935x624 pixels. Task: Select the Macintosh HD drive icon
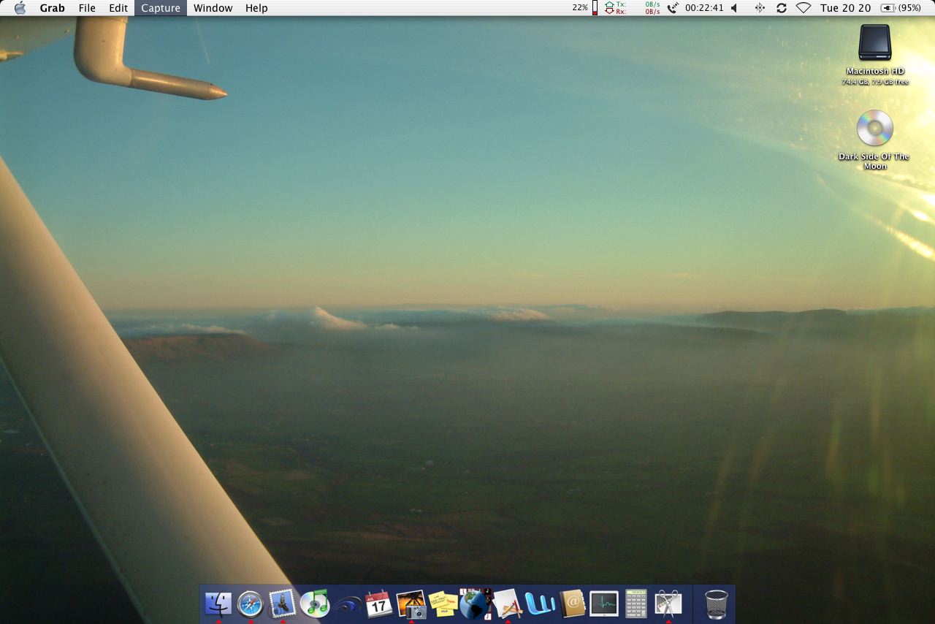pyautogui.click(x=875, y=44)
